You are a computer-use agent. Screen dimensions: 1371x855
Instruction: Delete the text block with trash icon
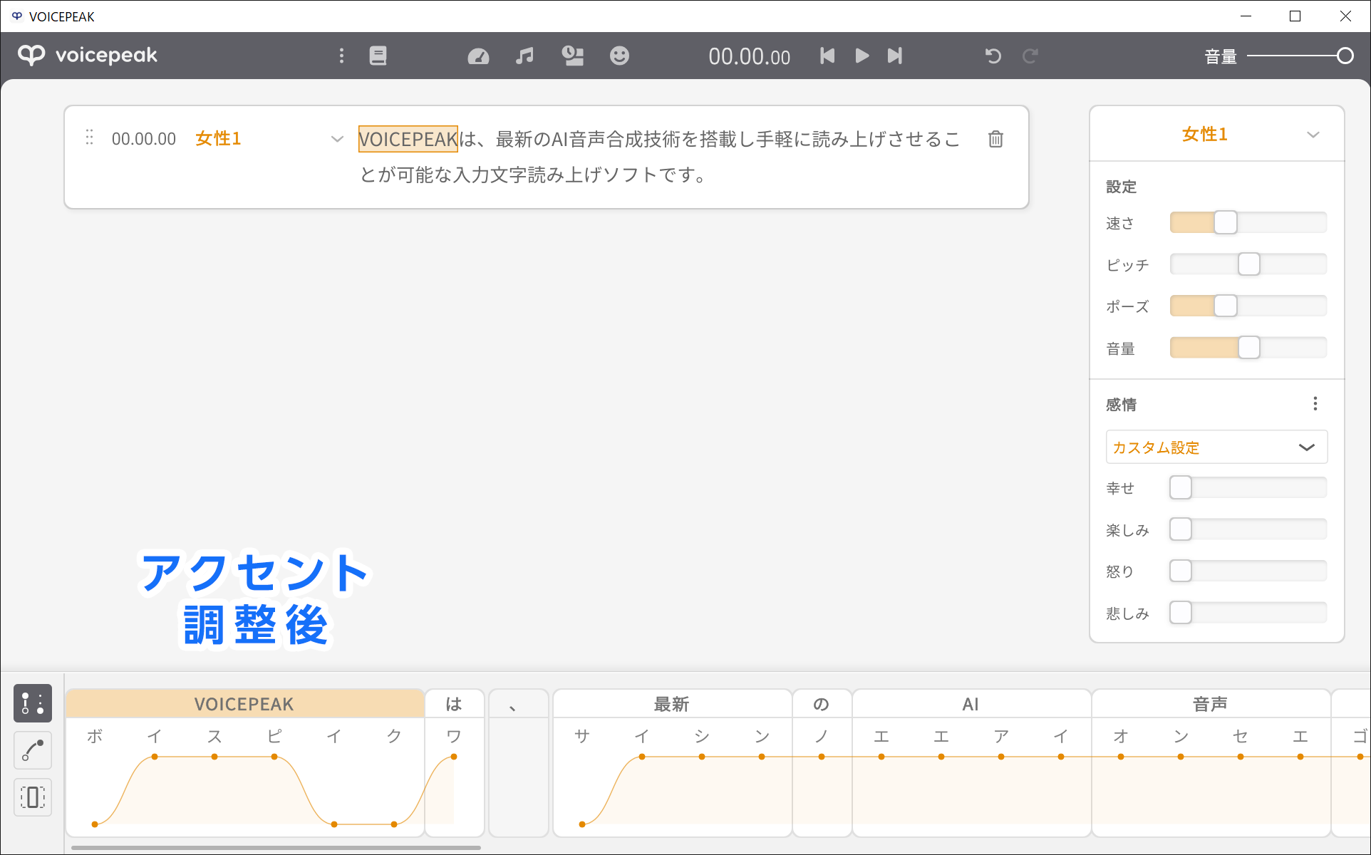[995, 139]
